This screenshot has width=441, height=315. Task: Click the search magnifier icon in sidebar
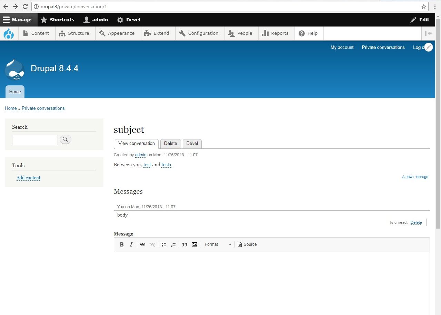tap(65, 139)
